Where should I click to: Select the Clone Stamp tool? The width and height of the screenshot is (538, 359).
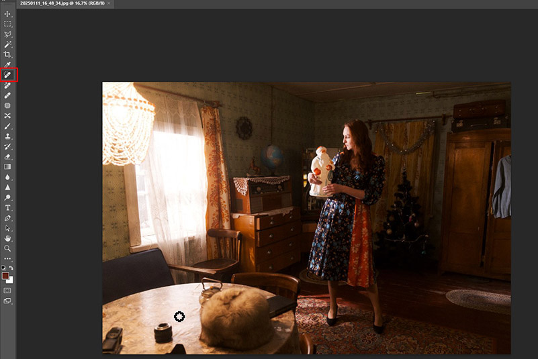[7, 136]
